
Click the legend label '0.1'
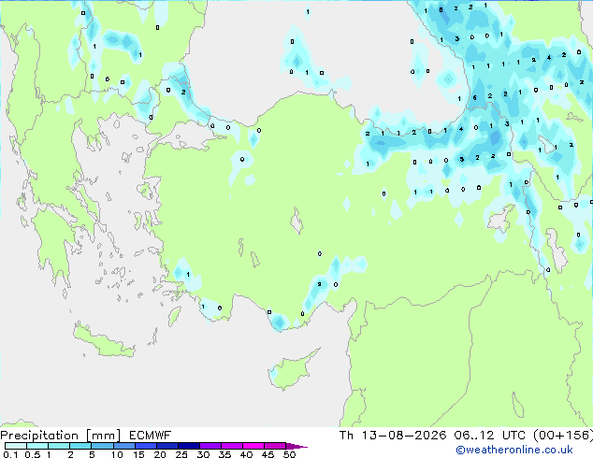pos(10,454)
